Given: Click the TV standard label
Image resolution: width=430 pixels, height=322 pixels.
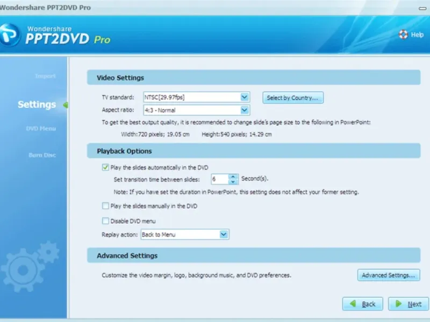Looking at the screenshot, I should coord(118,97).
